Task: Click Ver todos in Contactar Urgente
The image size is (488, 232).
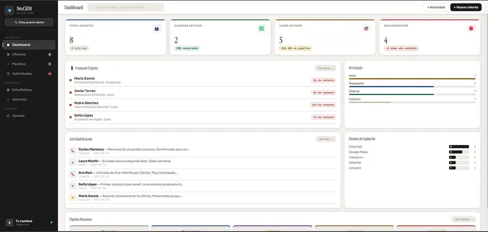Action: pyautogui.click(x=325, y=68)
